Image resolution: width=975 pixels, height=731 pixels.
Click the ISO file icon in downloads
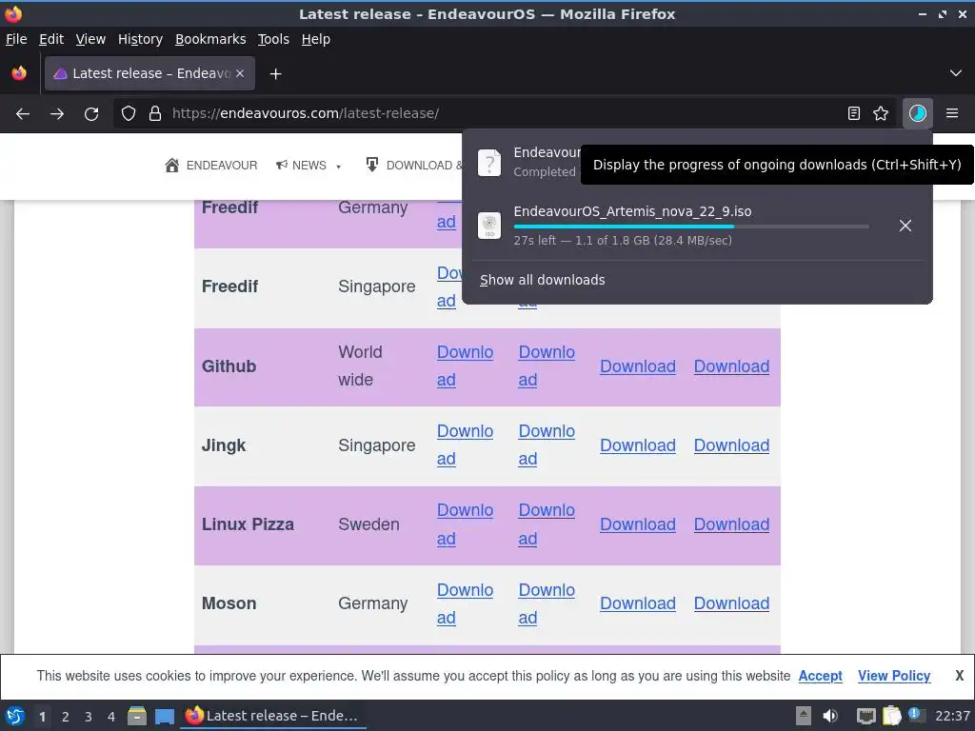coord(489,225)
